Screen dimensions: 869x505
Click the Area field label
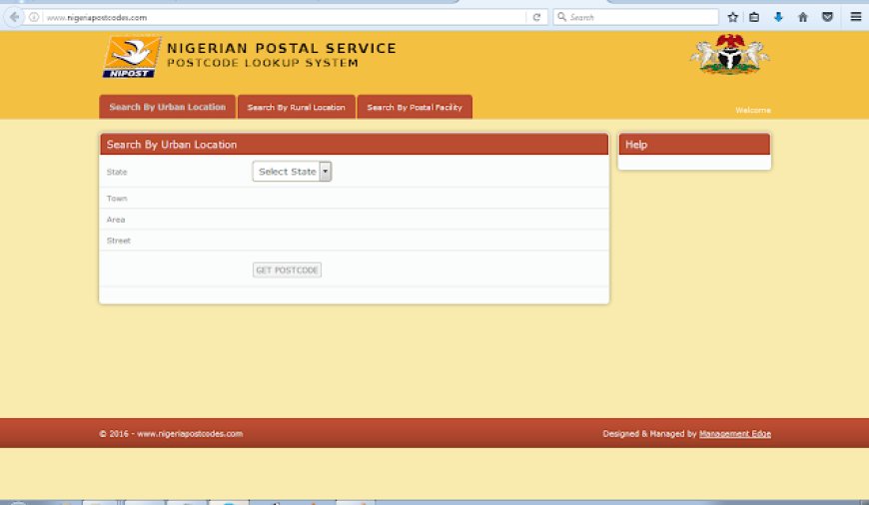tap(116, 220)
